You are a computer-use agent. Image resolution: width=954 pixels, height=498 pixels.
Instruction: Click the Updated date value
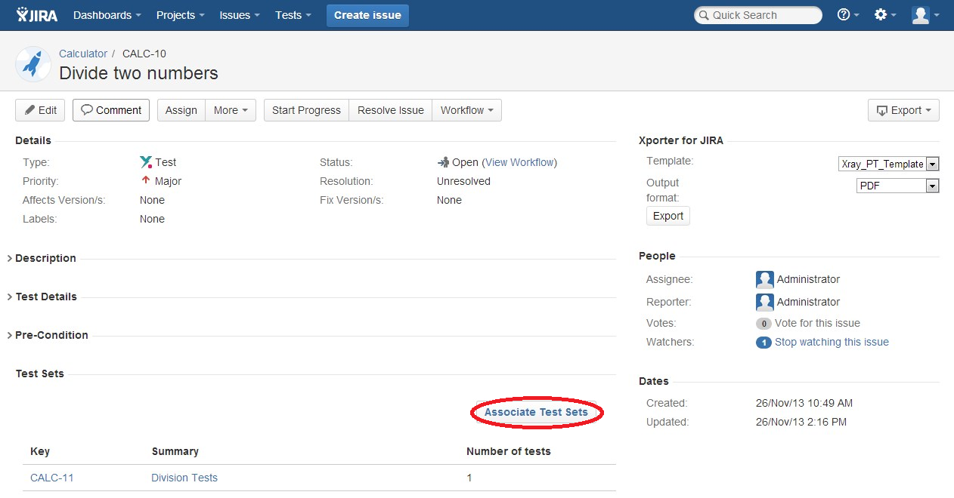click(x=801, y=422)
